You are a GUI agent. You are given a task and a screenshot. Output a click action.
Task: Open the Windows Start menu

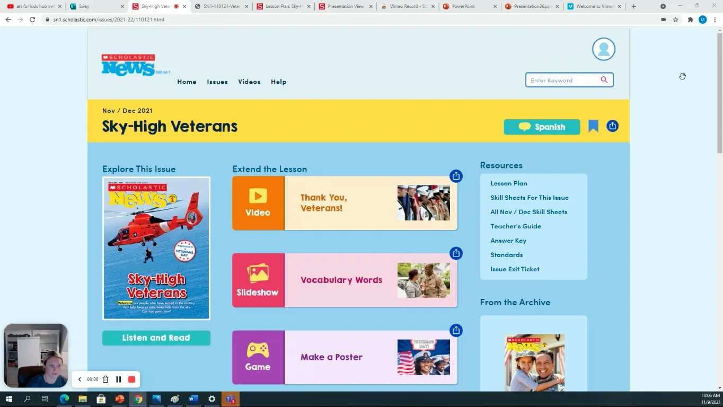[x=8, y=399]
